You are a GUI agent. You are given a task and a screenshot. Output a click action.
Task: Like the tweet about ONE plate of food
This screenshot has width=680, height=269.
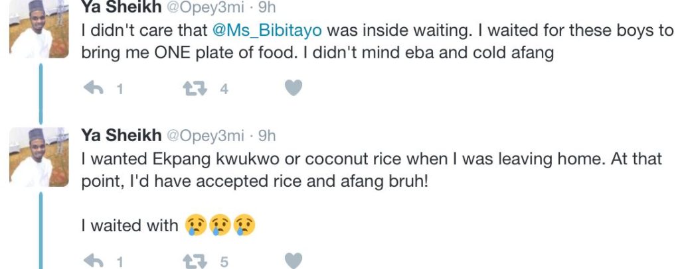pos(294,88)
